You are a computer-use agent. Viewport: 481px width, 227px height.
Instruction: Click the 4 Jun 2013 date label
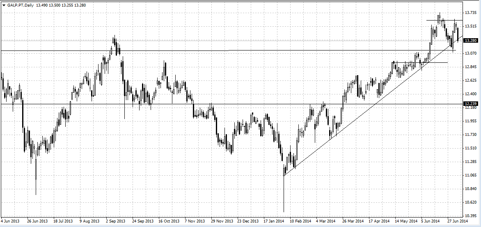pyautogui.click(x=10, y=221)
